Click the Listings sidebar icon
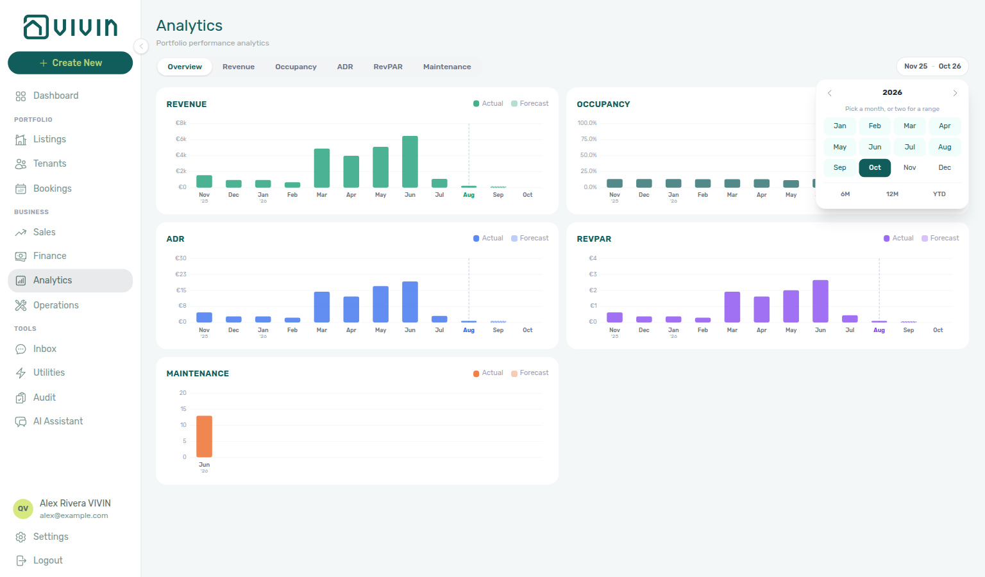This screenshot has width=985, height=577. [x=21, y=140]
